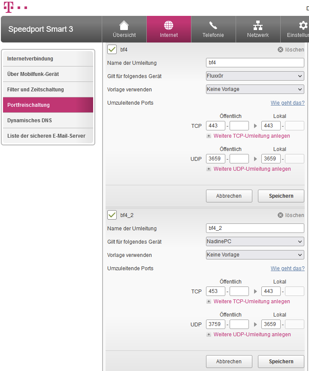Delete the bf4 rule via löschen
Viewport: 309px width, 371px height.
(291, 49)
